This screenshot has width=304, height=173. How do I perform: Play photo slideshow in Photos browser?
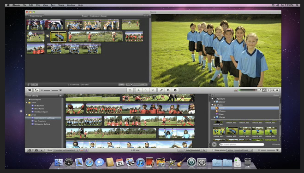[214, 144]
